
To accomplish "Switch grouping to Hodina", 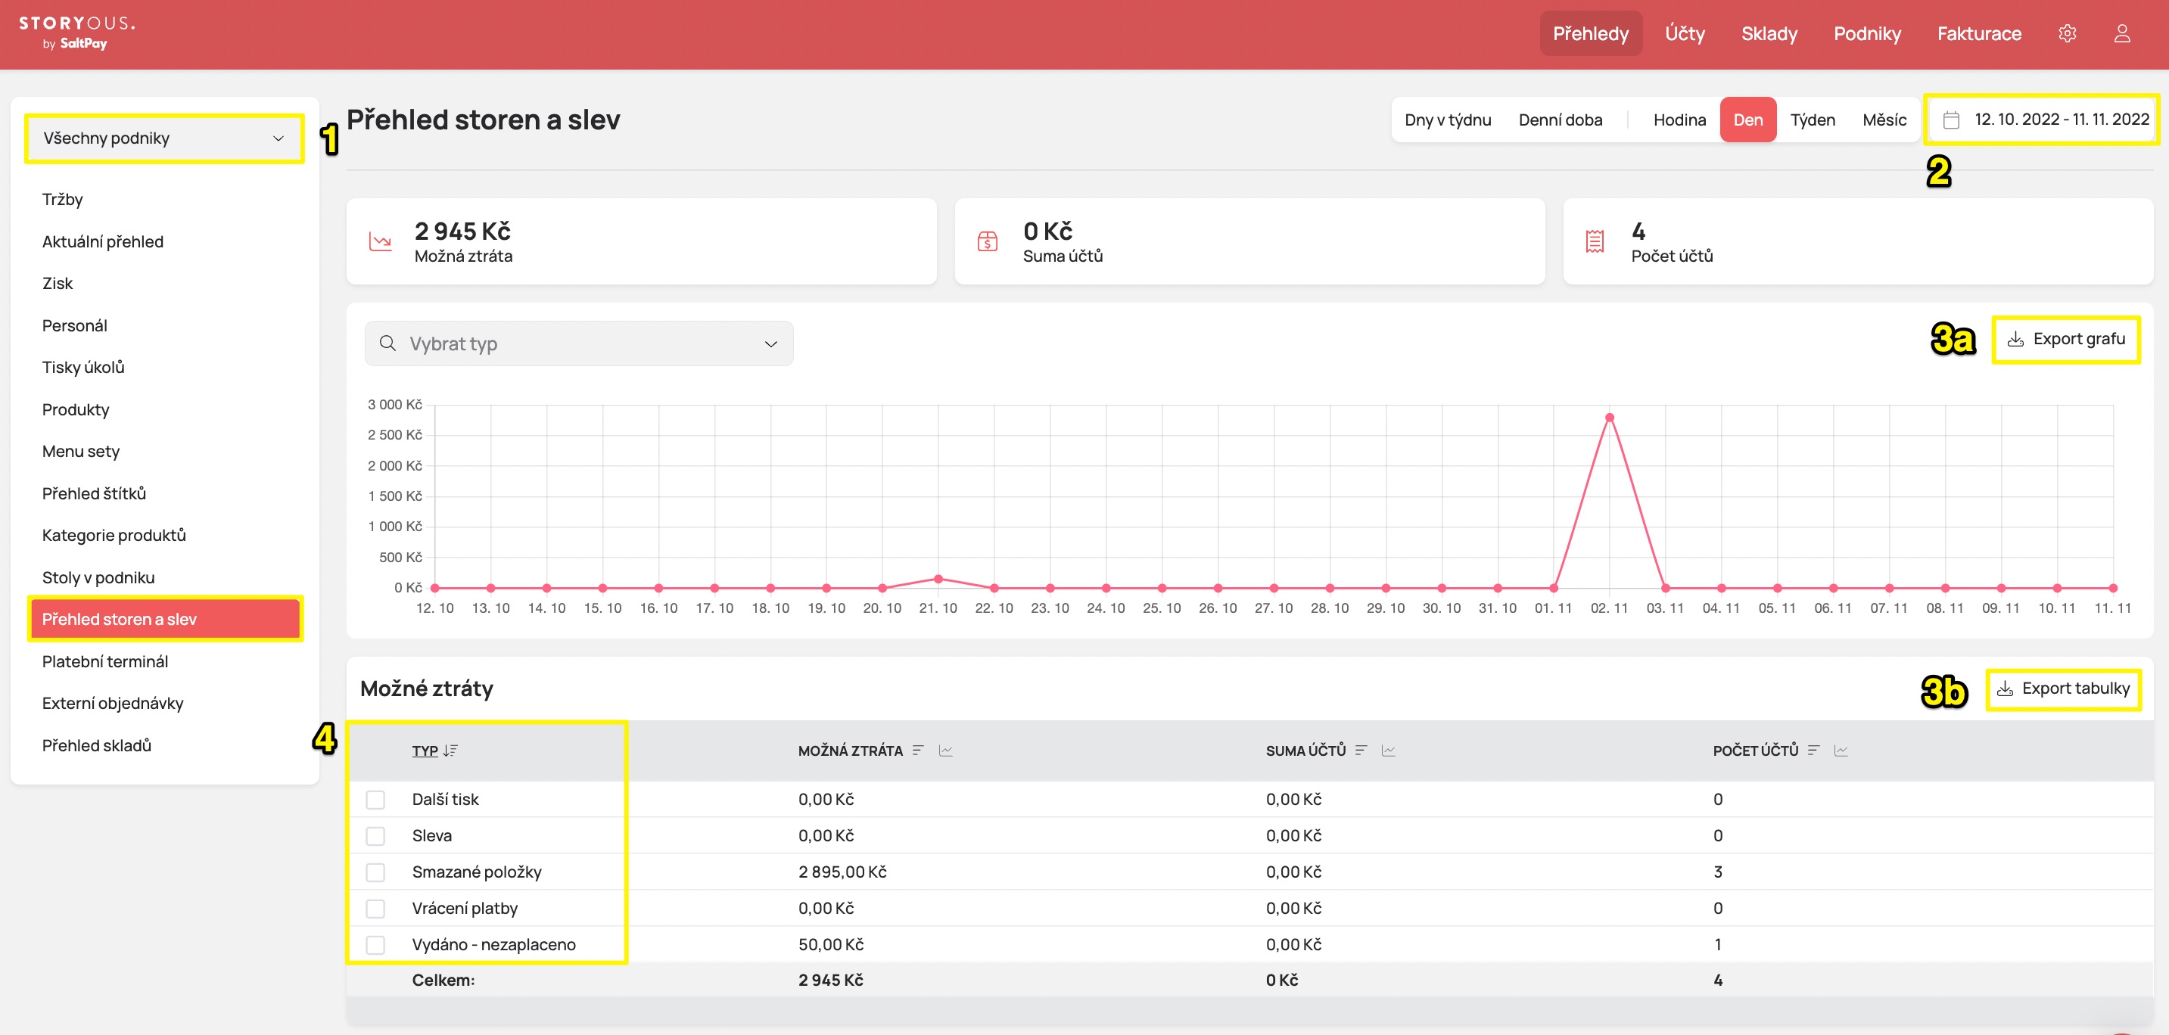I will pos(1679,120).
